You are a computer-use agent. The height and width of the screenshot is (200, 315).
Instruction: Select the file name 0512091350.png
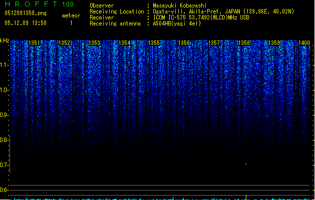pos(26,13)
